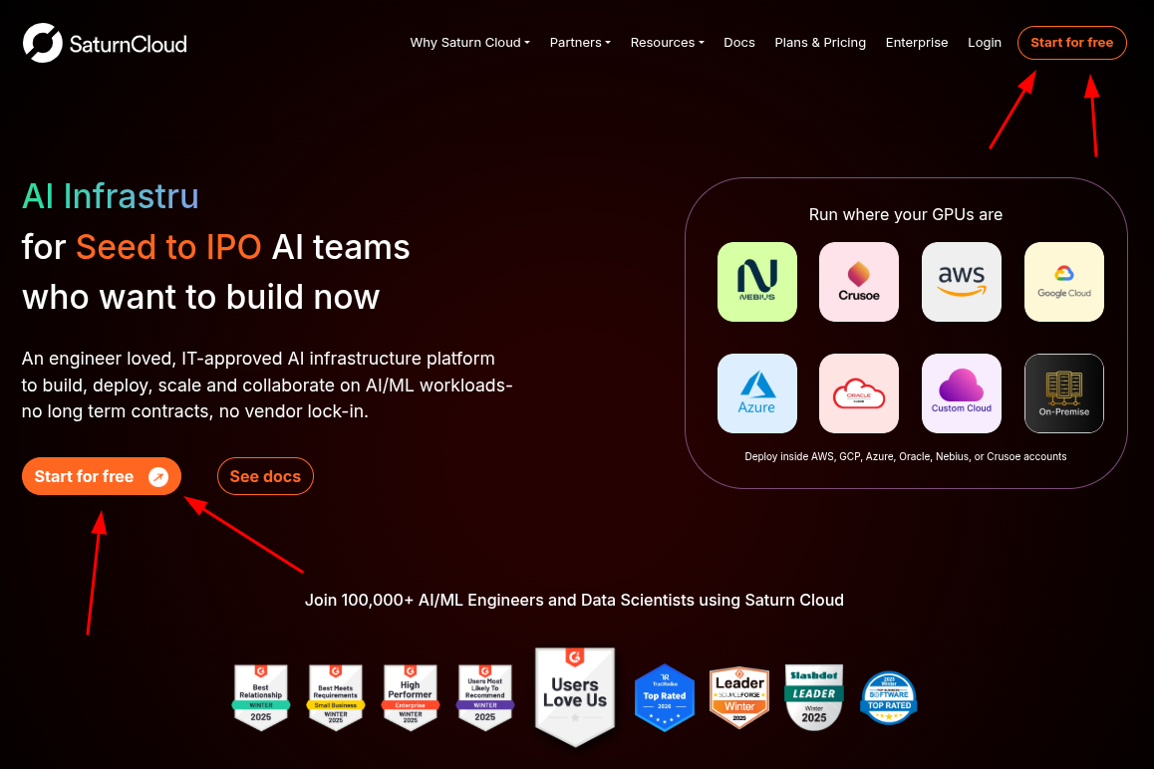Select the Nebius cloud provider tile
Viewport: 1154px width, 769px height.
pos(756,281)
